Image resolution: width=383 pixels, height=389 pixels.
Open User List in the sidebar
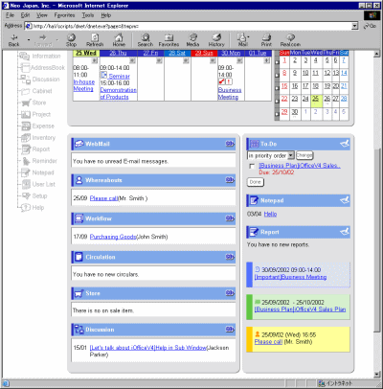click(37, 184)
